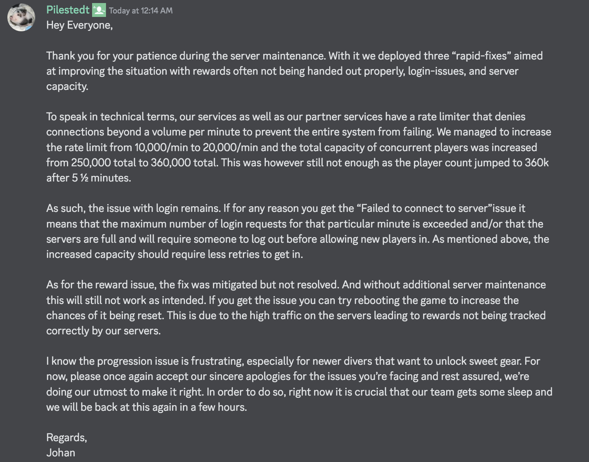
Task: Click the 'Today at 12:14 AM' timestamp
Action: 141,10
